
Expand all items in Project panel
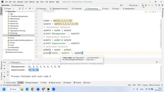click(23, 8)
